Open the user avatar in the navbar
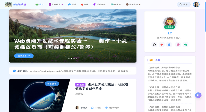The height and width of the screenshot is (112, 206). (196, 4)
